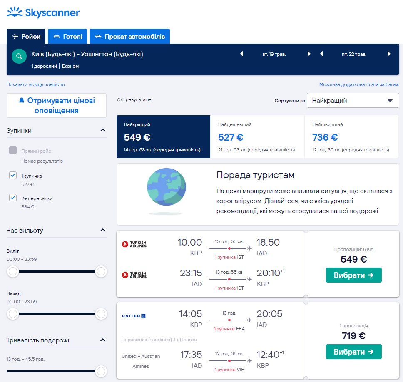The image size is (403, 382).
Task: Click the 1 зупинка IST label on 10:00 flight
Action: [x=229, y=257]
